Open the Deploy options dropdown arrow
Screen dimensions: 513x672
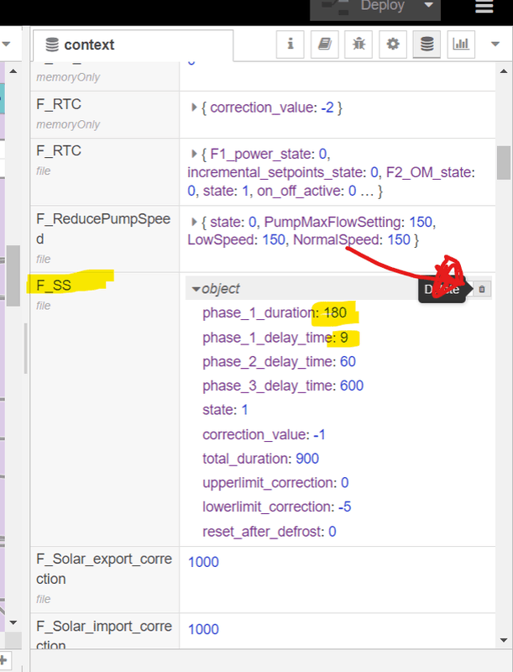pos(428,6)
